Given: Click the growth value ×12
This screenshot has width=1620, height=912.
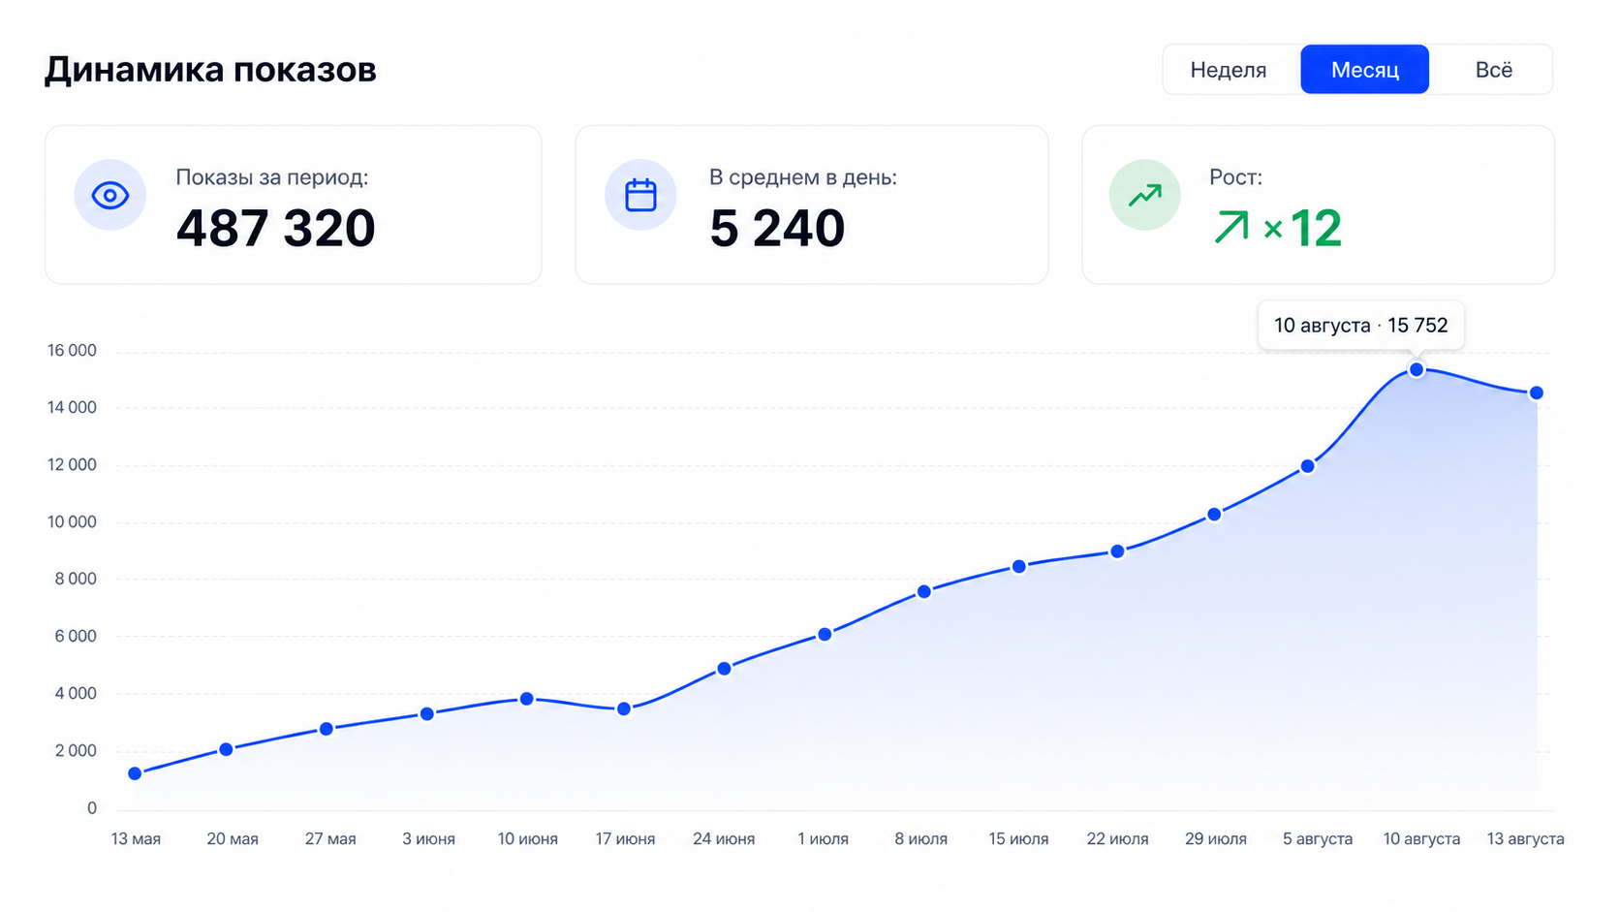Looking at the screenshot, I should click(1303, 229).
